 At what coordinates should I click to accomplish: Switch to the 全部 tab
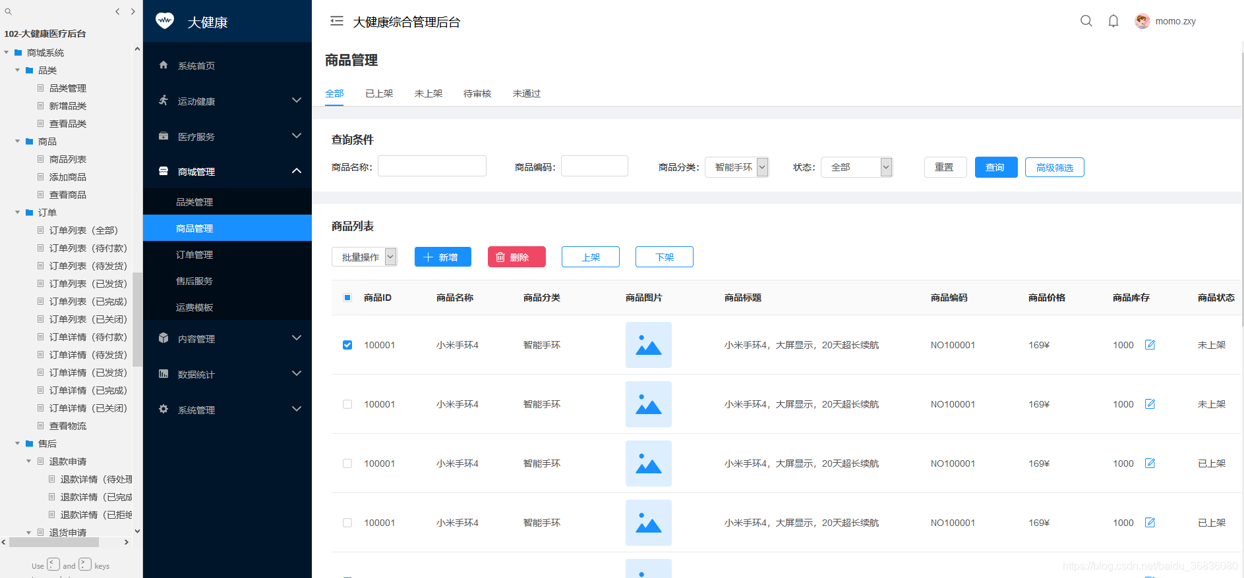tap(334, 93)
